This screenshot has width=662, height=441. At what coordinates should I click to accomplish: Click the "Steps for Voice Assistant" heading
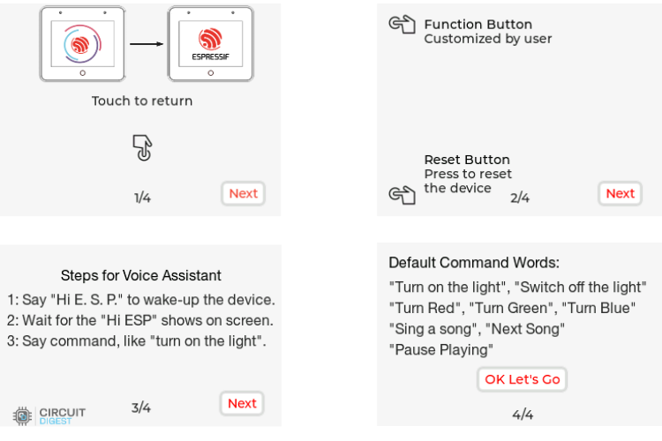(x=141, y=276)
